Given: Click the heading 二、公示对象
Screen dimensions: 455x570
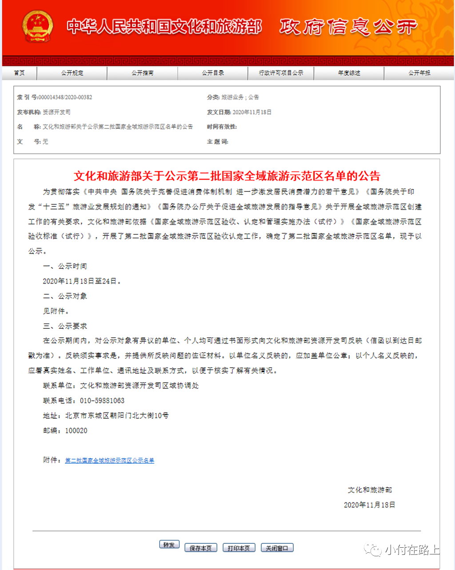Looking at the screenshot, I should point(65,296).
